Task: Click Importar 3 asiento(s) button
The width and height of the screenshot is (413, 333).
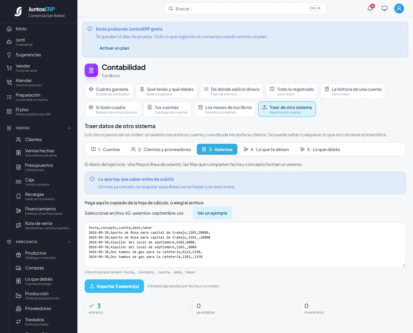Action: [114, 286]
